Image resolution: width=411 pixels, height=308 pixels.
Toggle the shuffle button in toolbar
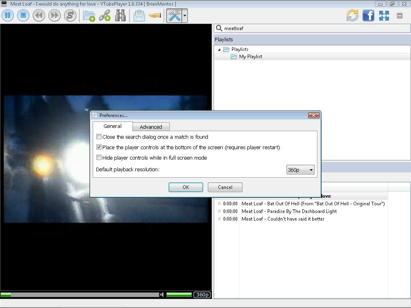point(70,16)
